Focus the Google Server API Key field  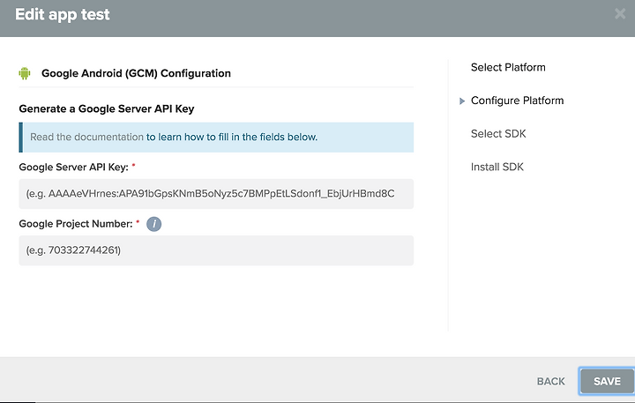click(216, 194)
